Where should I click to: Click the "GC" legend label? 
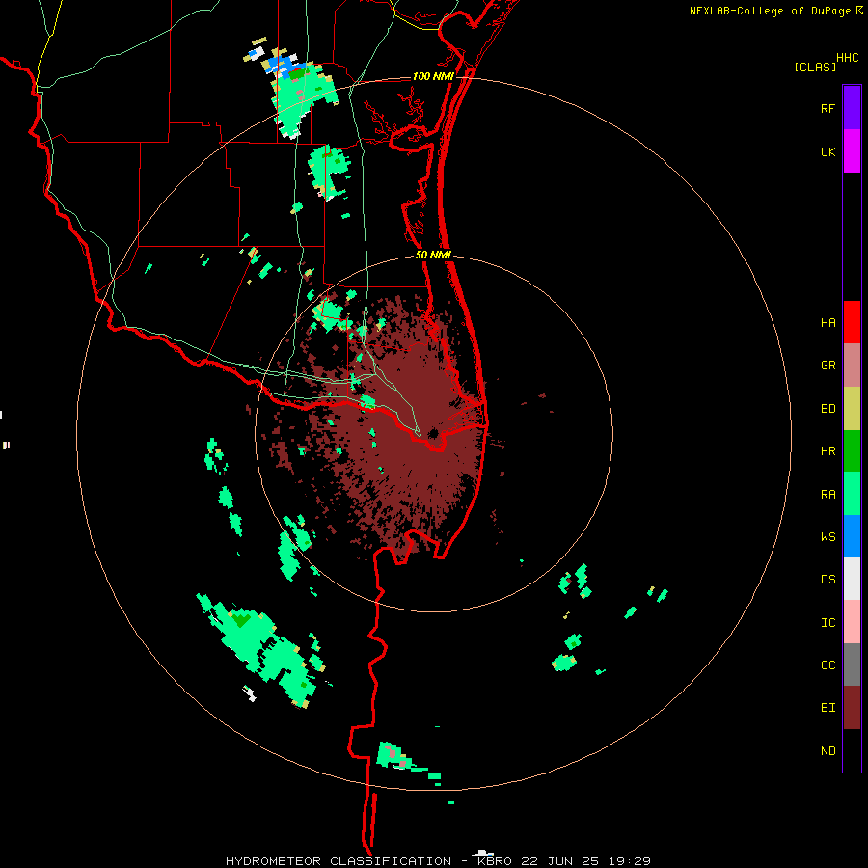click(x=827, y=665)
